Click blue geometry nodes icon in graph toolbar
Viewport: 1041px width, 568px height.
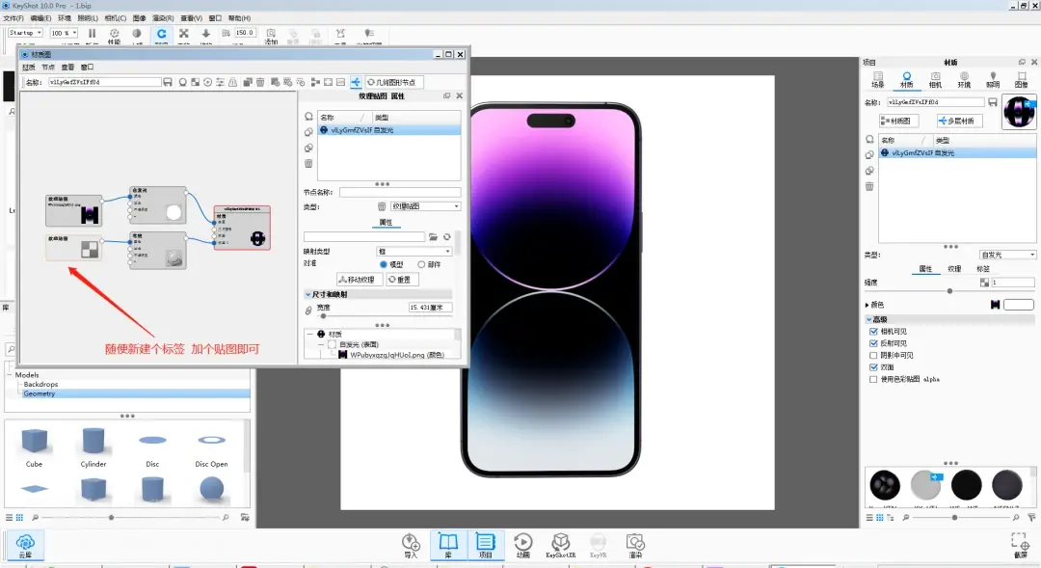[355, 82]
